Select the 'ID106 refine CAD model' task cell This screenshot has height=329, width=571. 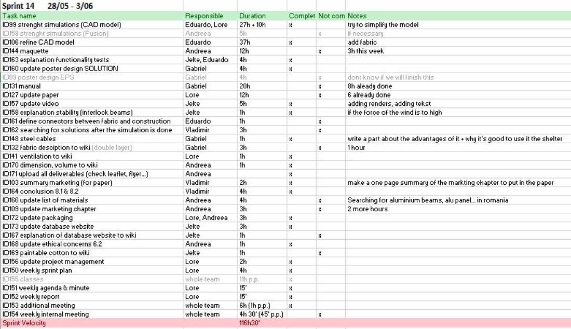(38, 42)
